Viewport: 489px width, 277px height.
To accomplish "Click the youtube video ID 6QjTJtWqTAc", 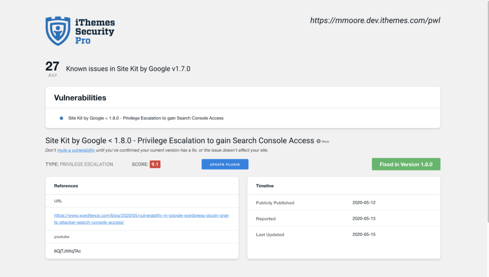I will [67, 251].
